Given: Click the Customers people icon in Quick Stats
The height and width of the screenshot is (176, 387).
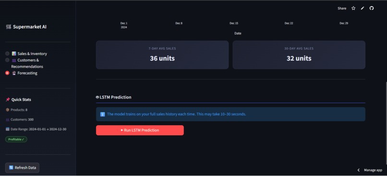Looking at the screenshot, I should point(7,120).
